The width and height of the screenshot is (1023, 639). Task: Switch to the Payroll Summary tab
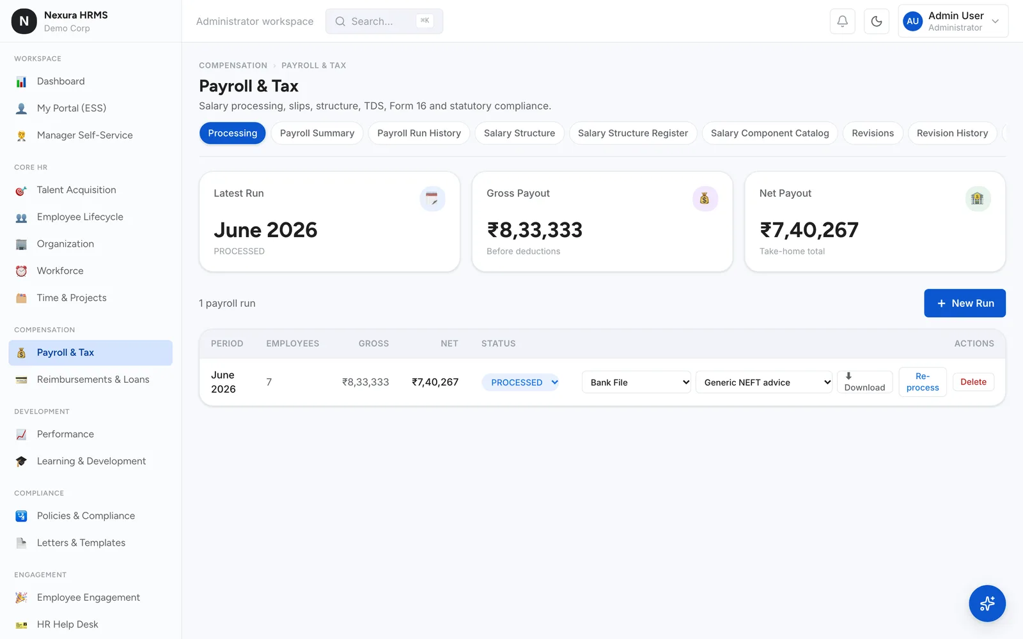[317, 133]
